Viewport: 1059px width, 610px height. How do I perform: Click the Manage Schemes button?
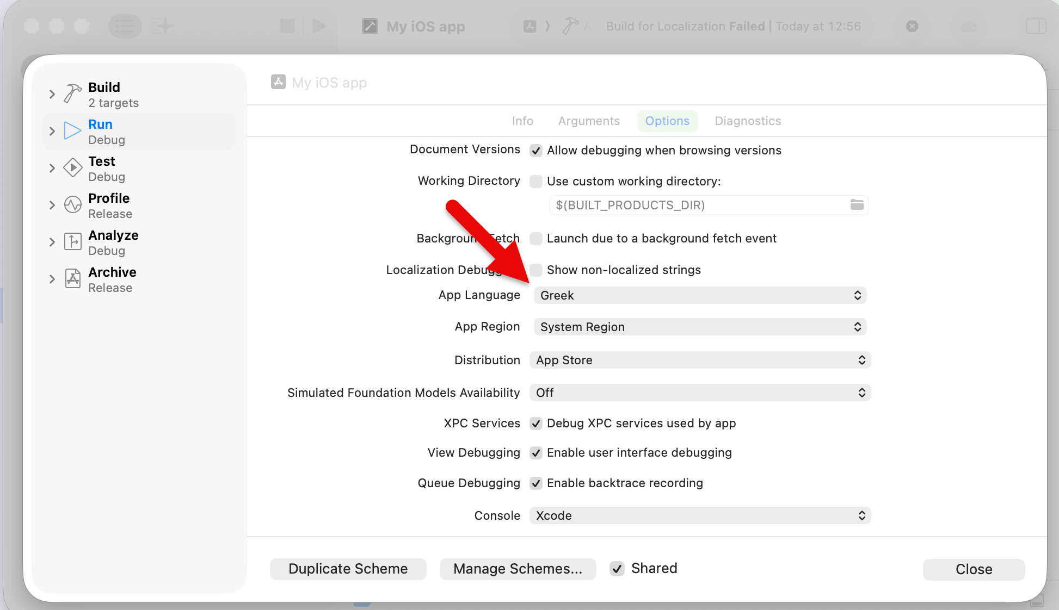(x=518, y=569)
